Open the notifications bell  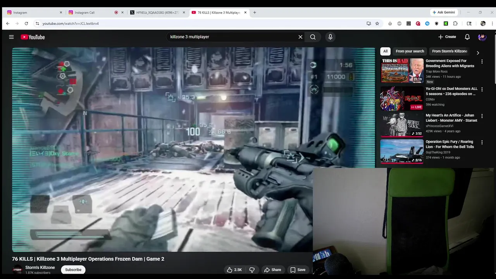pyautogui.click(x=467, y=37)
